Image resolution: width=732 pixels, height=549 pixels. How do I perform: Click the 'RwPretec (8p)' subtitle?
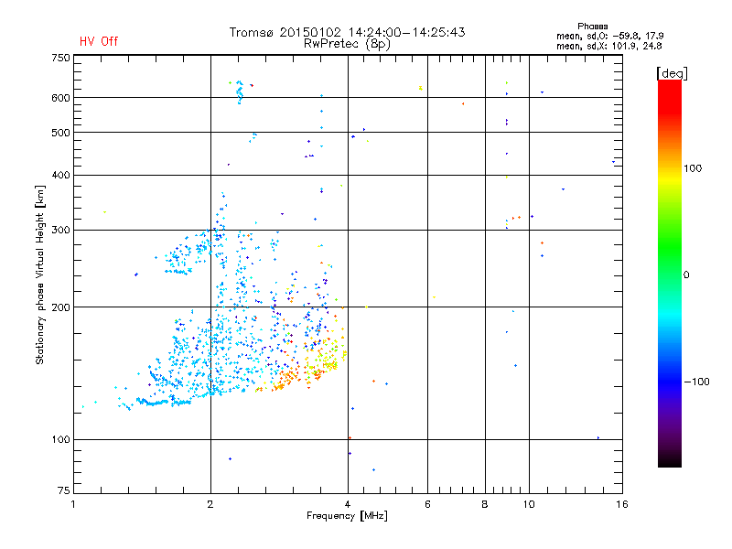point(347,44)
